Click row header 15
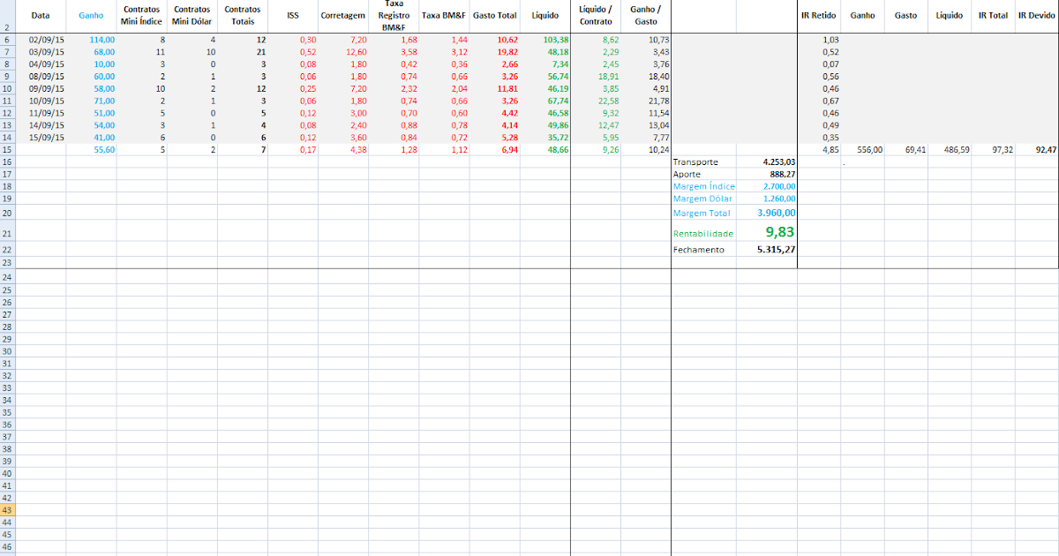 point(7,150)
